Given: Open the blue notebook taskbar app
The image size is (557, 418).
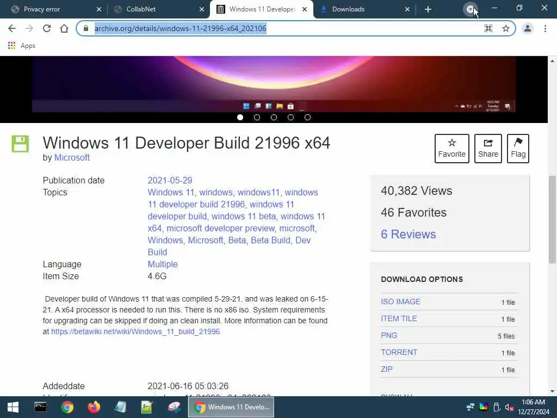Looking at the screenshot, I should tap(120, 407).
